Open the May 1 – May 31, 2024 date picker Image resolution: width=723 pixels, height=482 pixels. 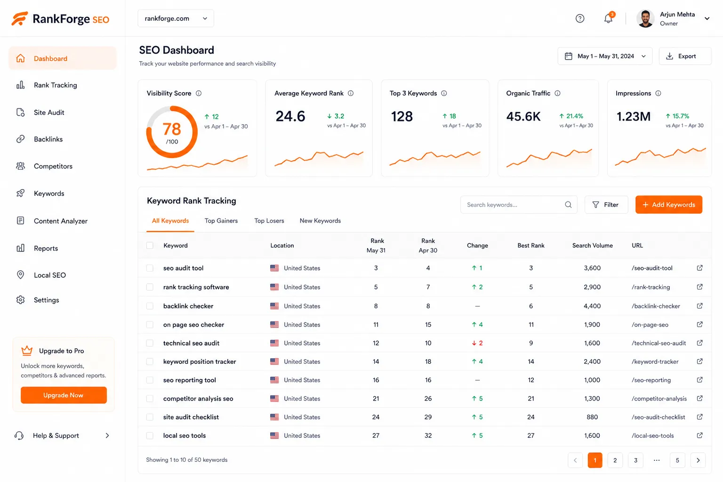605,56
